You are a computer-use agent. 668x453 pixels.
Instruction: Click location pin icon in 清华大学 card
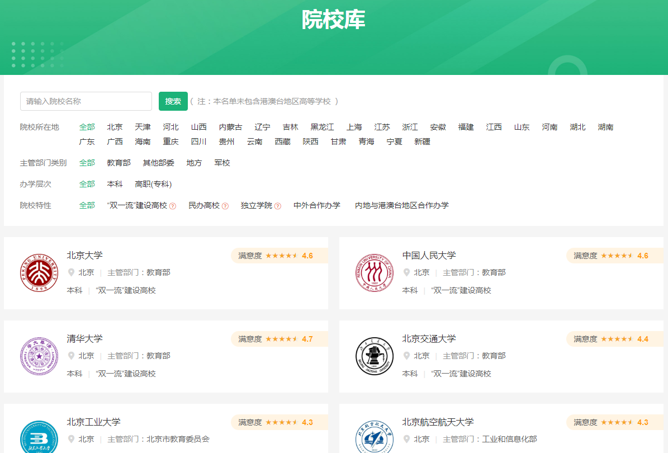coord(71,356)
